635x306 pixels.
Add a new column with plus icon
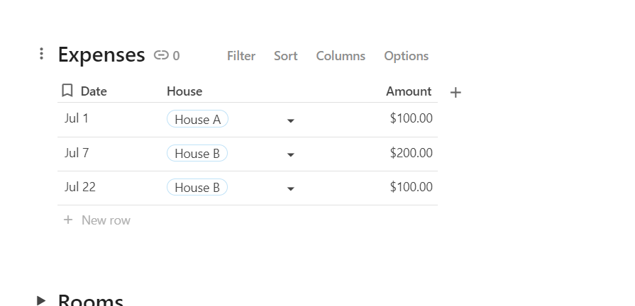[x=455, y=92]
